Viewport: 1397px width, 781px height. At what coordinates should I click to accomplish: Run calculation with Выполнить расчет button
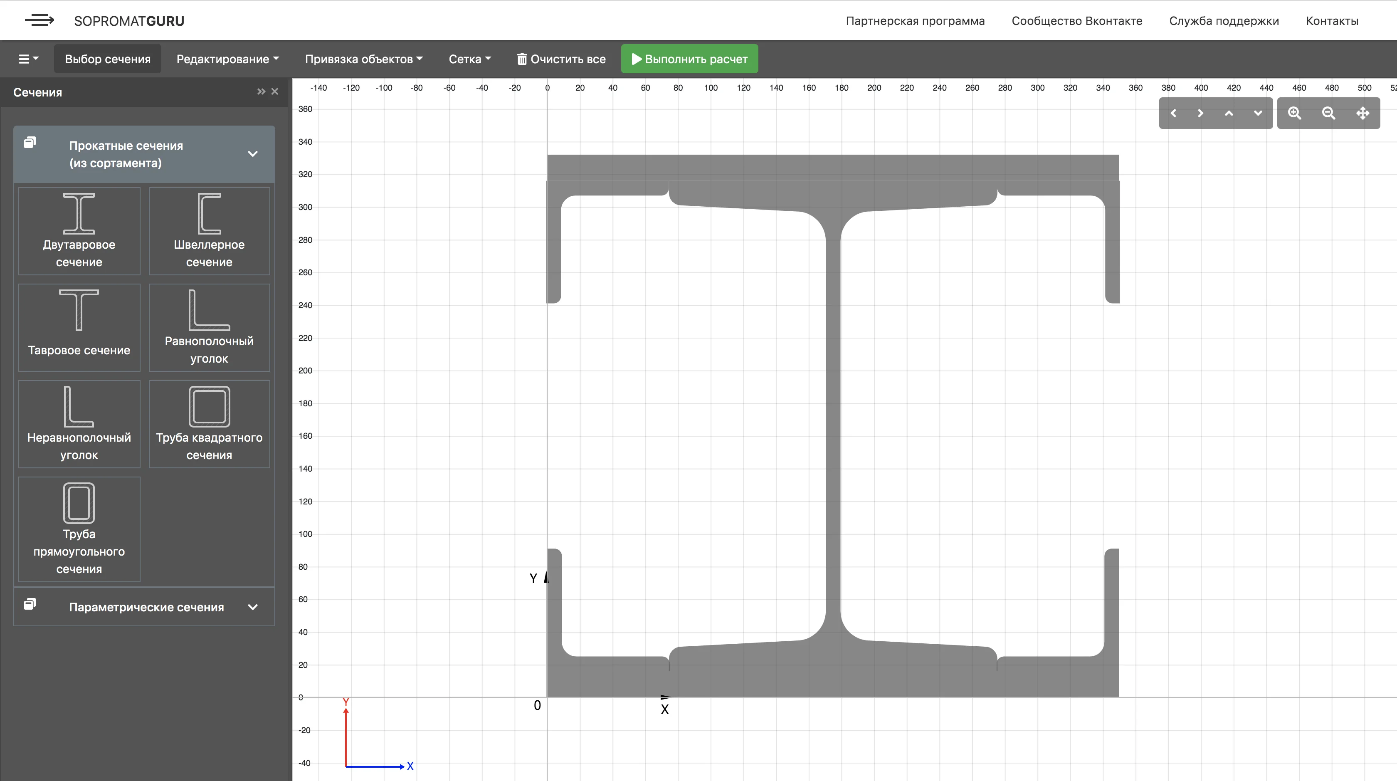[x=689, y=59]
